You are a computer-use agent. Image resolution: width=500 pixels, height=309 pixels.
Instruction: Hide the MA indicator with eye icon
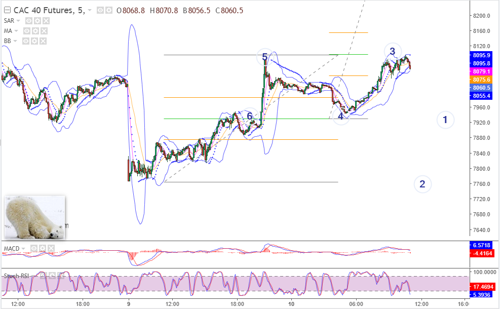point(27,31)
